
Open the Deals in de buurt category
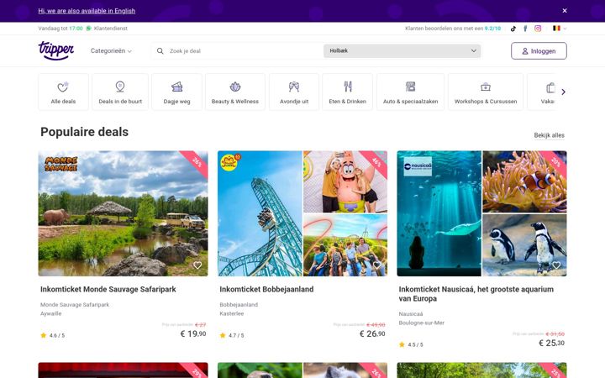pos(120,92)
